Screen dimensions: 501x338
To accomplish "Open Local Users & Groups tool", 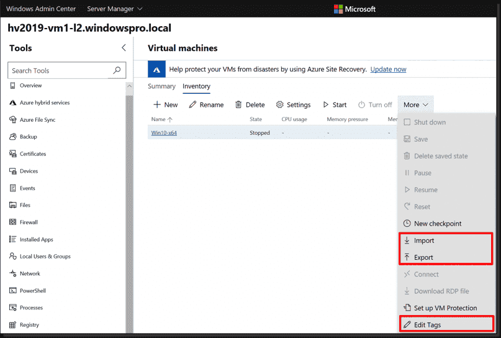I will point(40,256).
